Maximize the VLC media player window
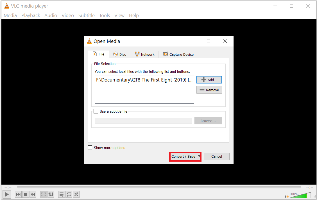 point(291,6)
